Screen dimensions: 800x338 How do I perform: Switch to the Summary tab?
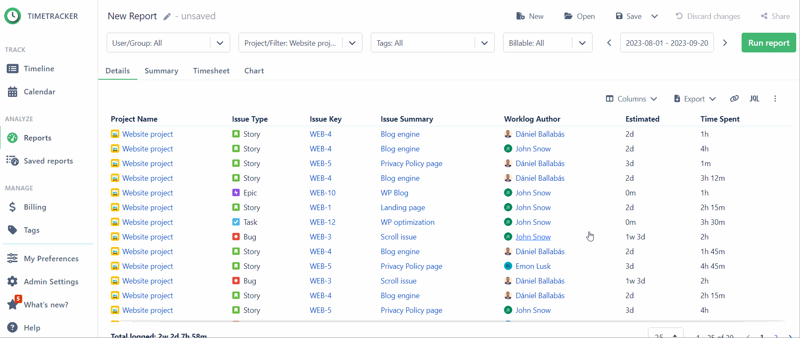[x=162, y=71]
